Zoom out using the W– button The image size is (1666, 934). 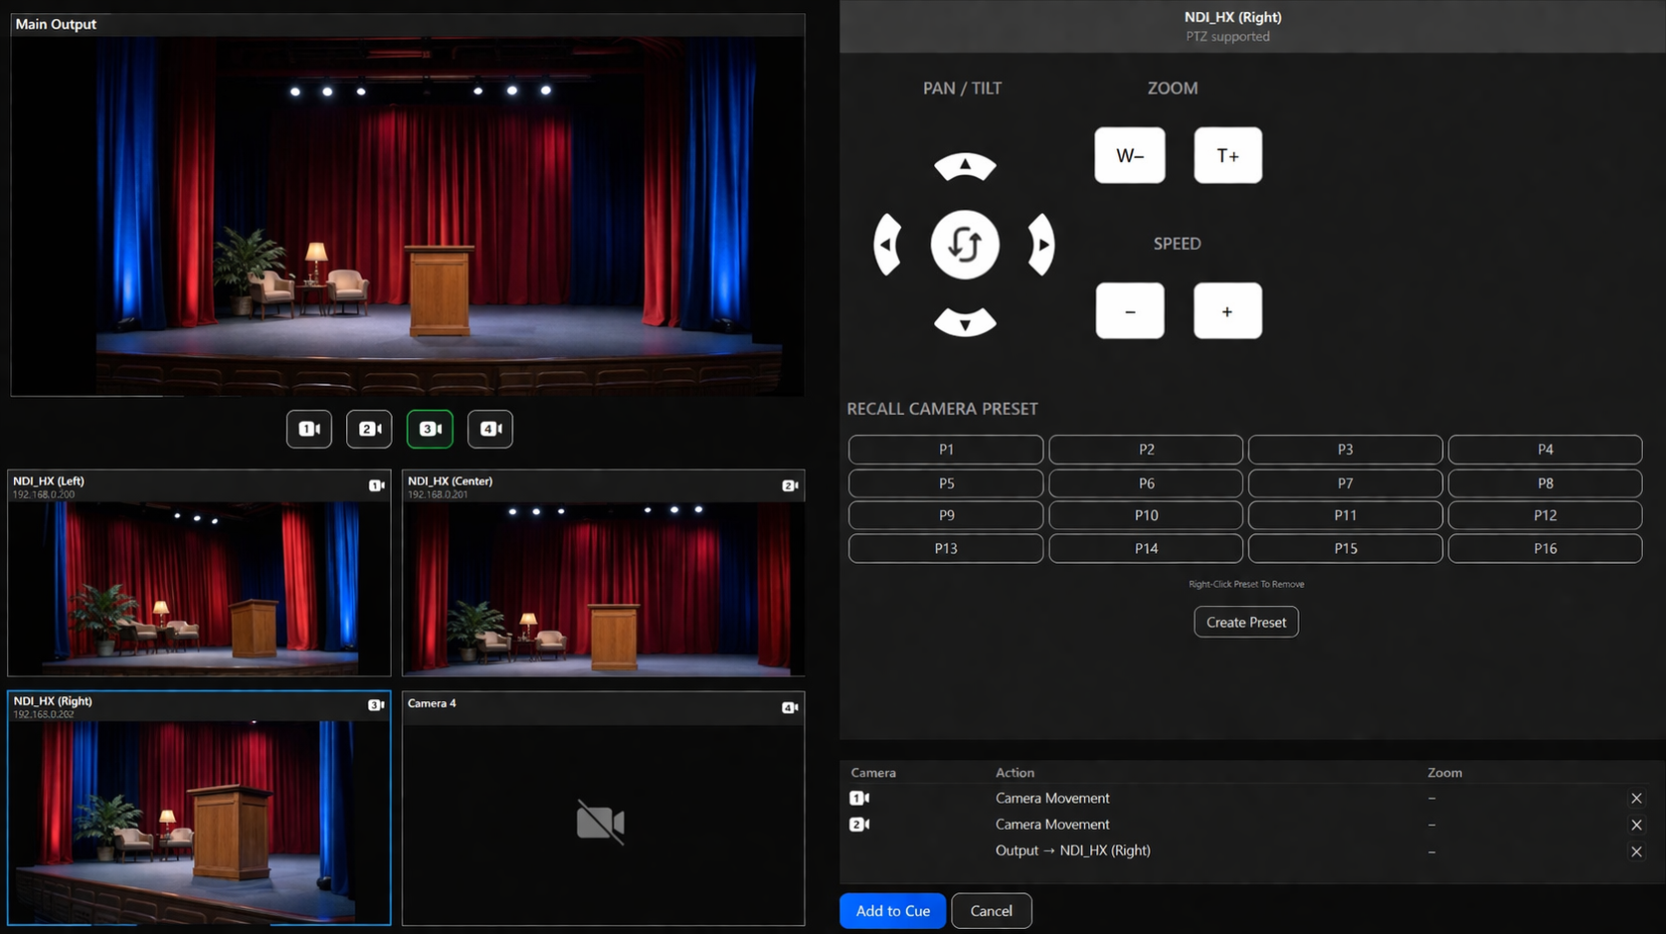coord(1129,155)
